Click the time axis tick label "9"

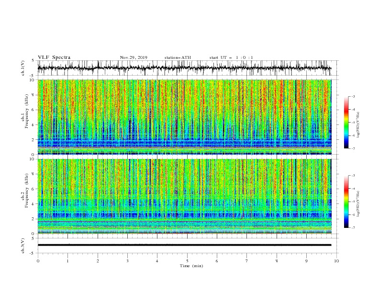click(306, 261)
